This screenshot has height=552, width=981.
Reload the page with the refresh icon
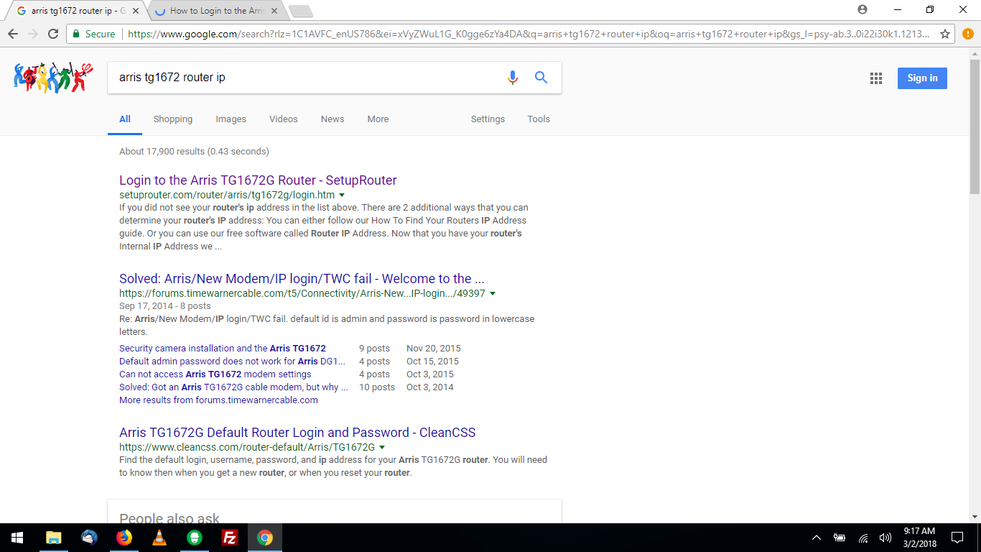(52, 34)
